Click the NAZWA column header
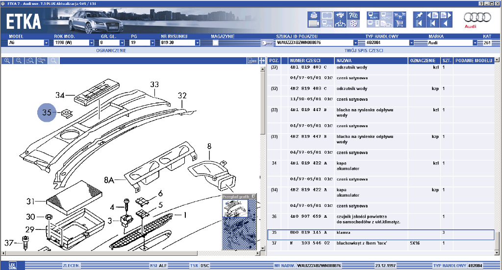The width and height of the screenshot is (502, 270). (x=371, y=61)
